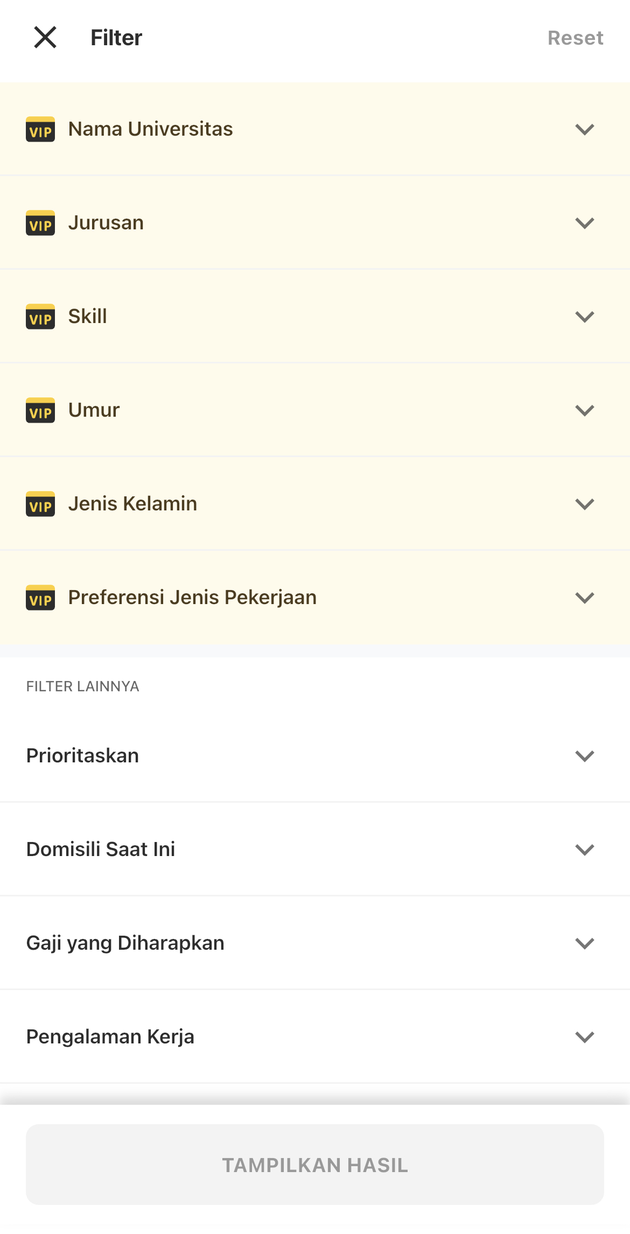Expand the Prioritaskan chevron
This screenshot has height=1234, width=630.
click(x=584, y=756)
